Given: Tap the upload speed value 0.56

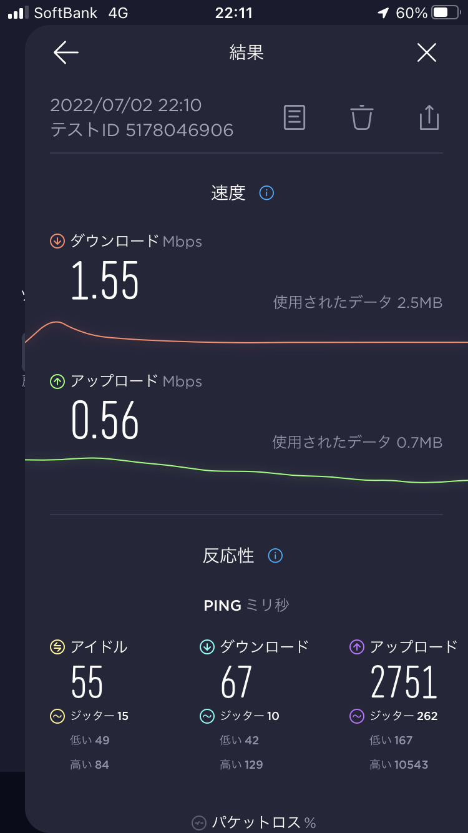Looking at the screenshot, I should click(105, 420).
